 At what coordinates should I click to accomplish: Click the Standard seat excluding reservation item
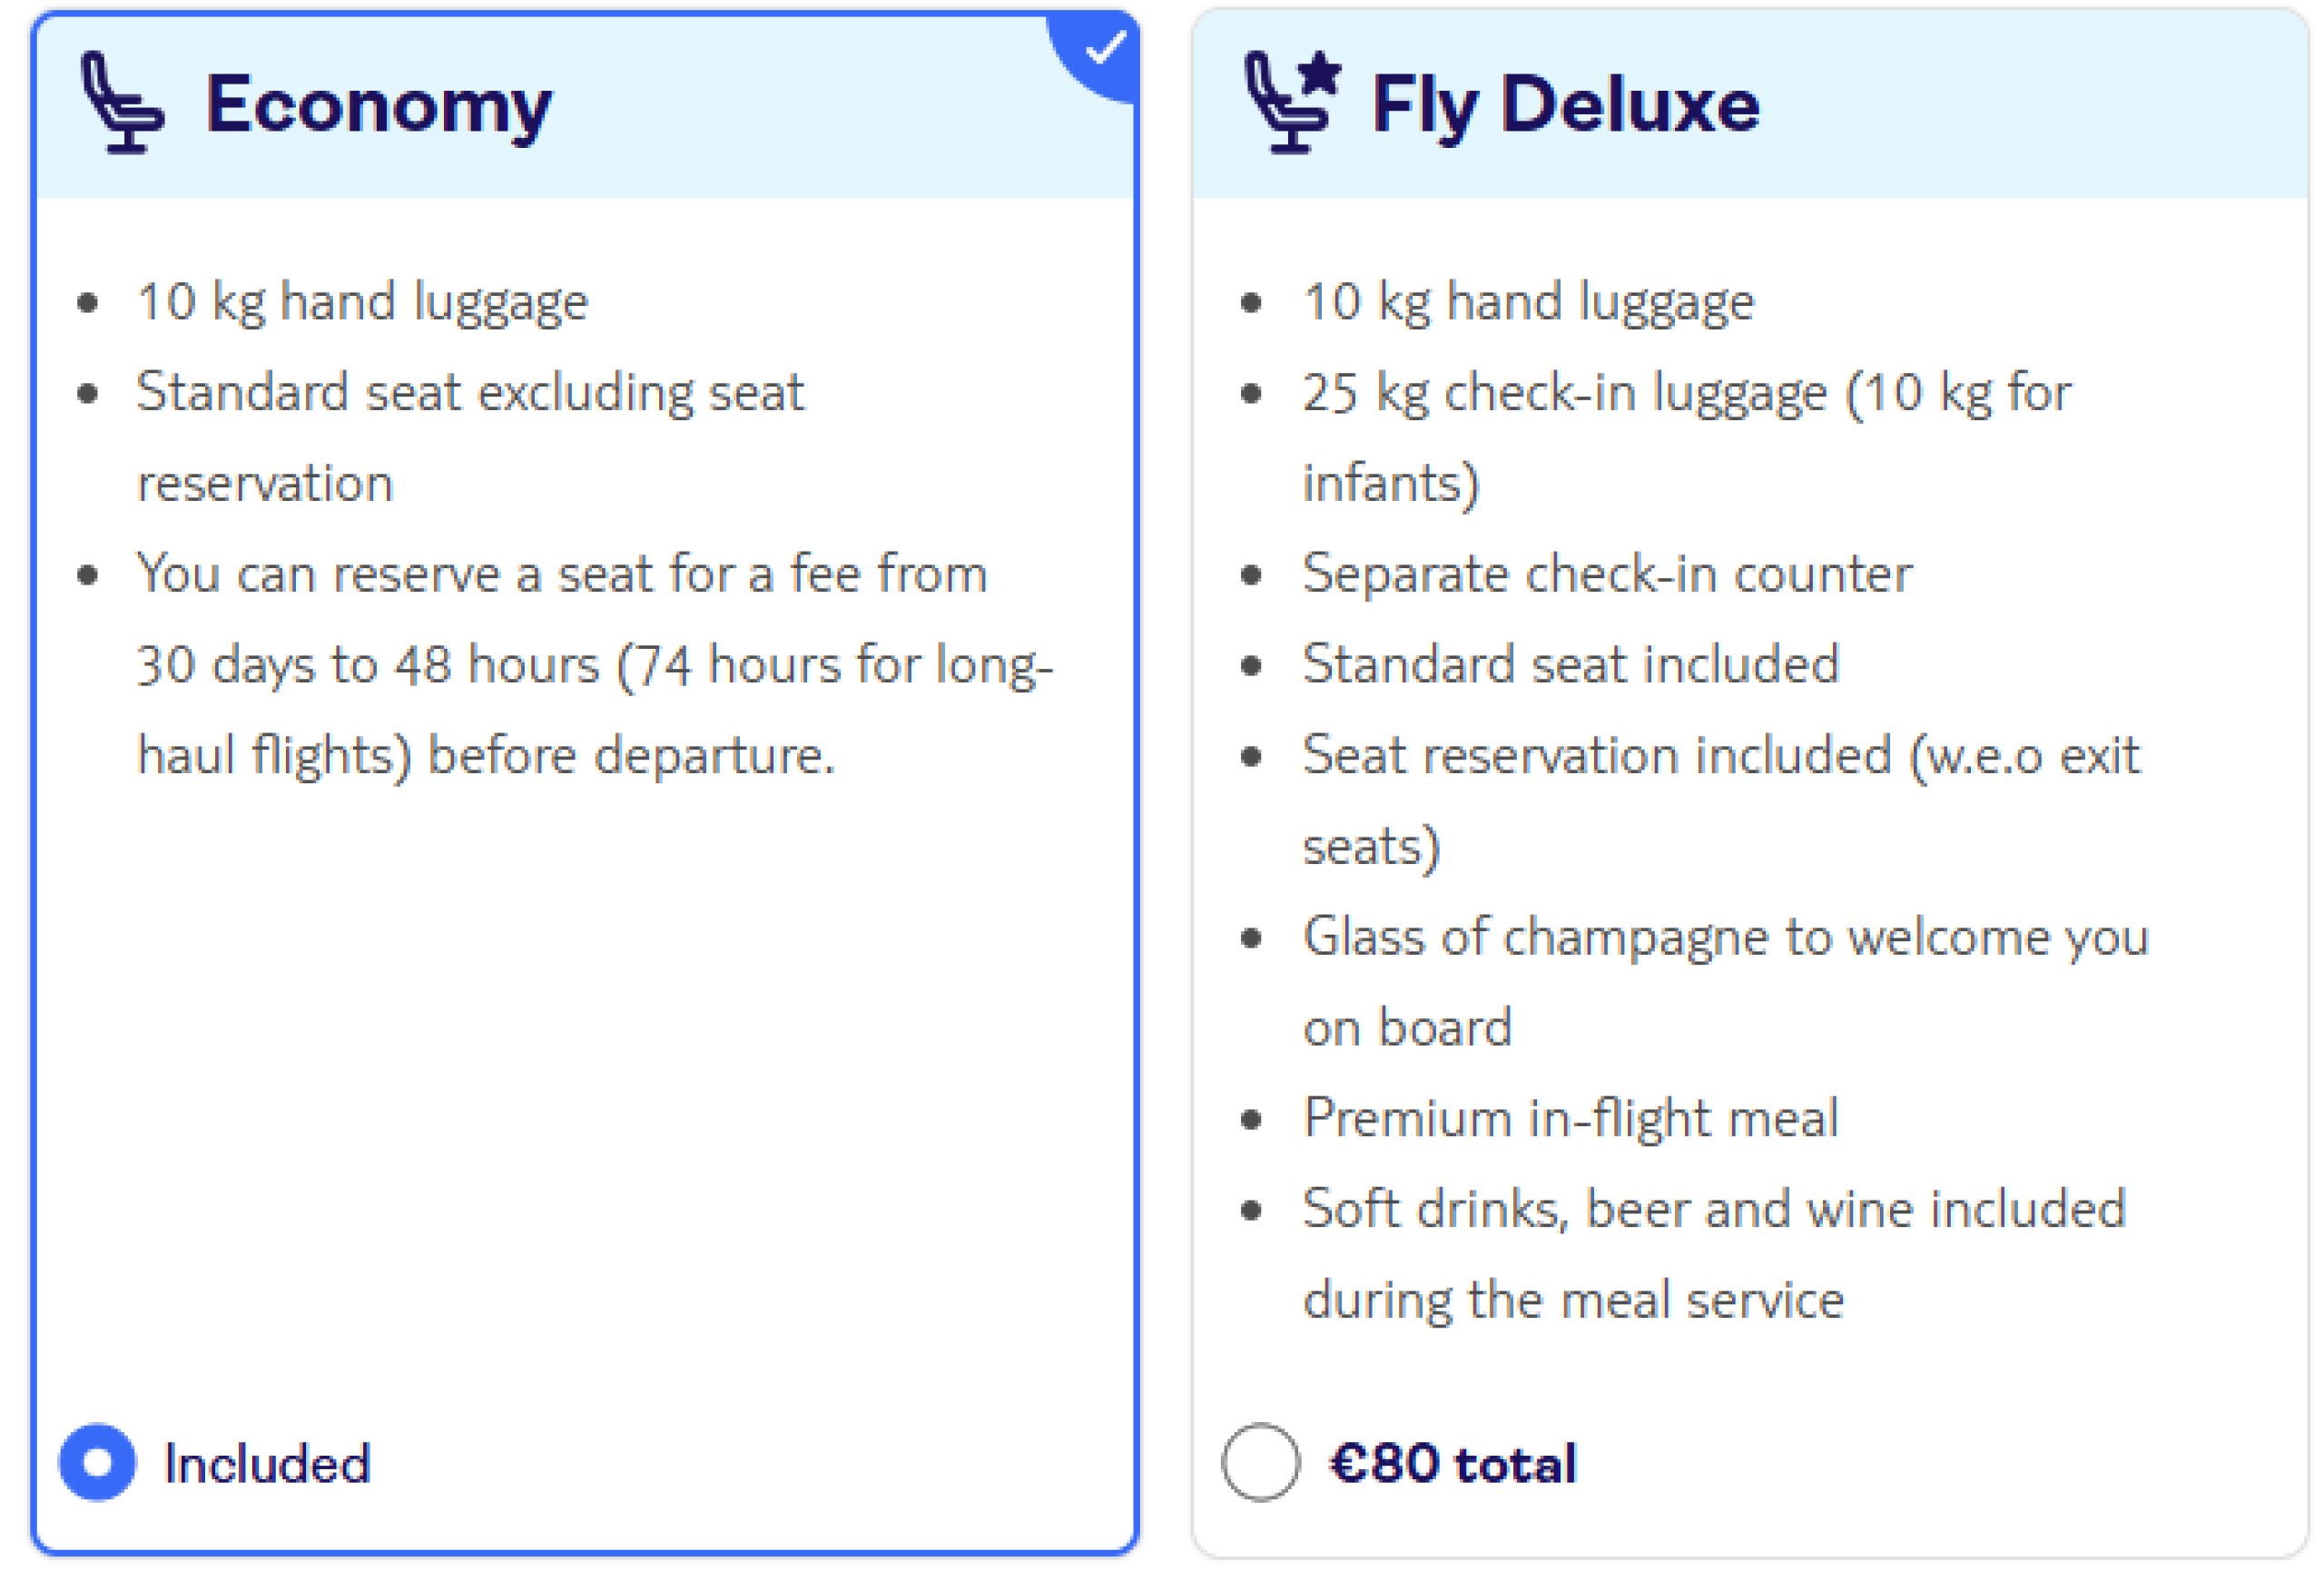[470, 437]
